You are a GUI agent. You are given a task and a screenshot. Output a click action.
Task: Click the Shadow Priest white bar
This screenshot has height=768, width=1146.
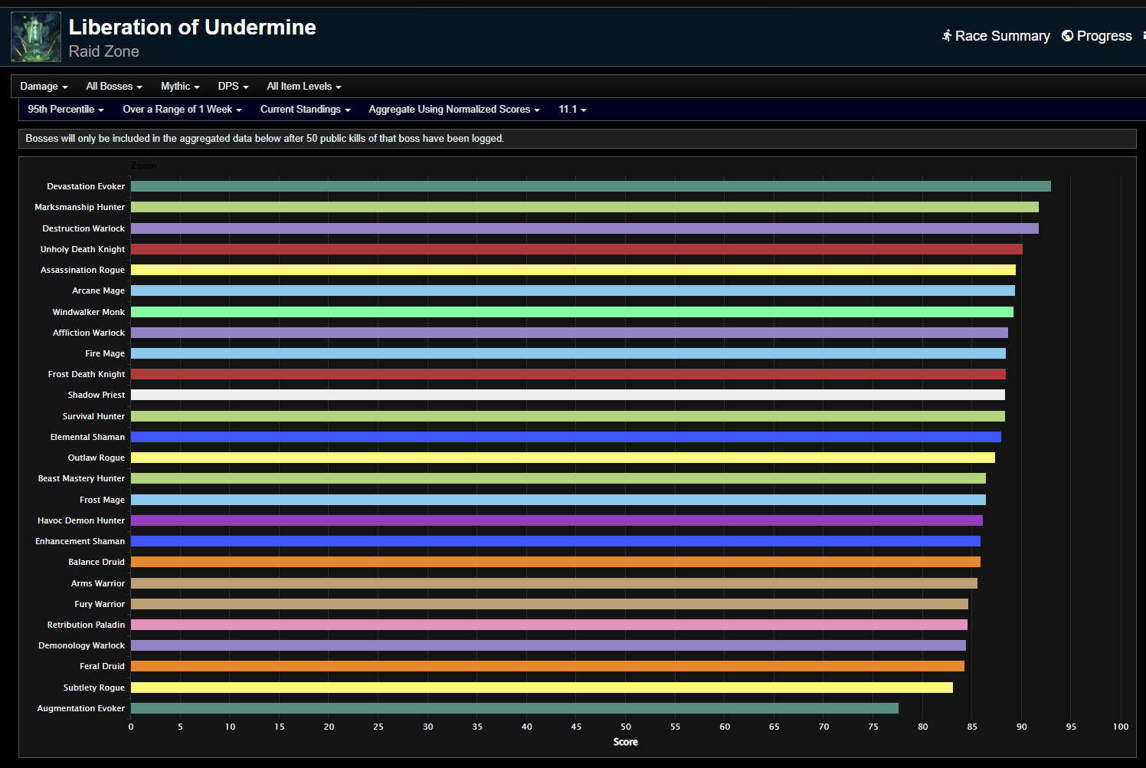coord(567,395)
